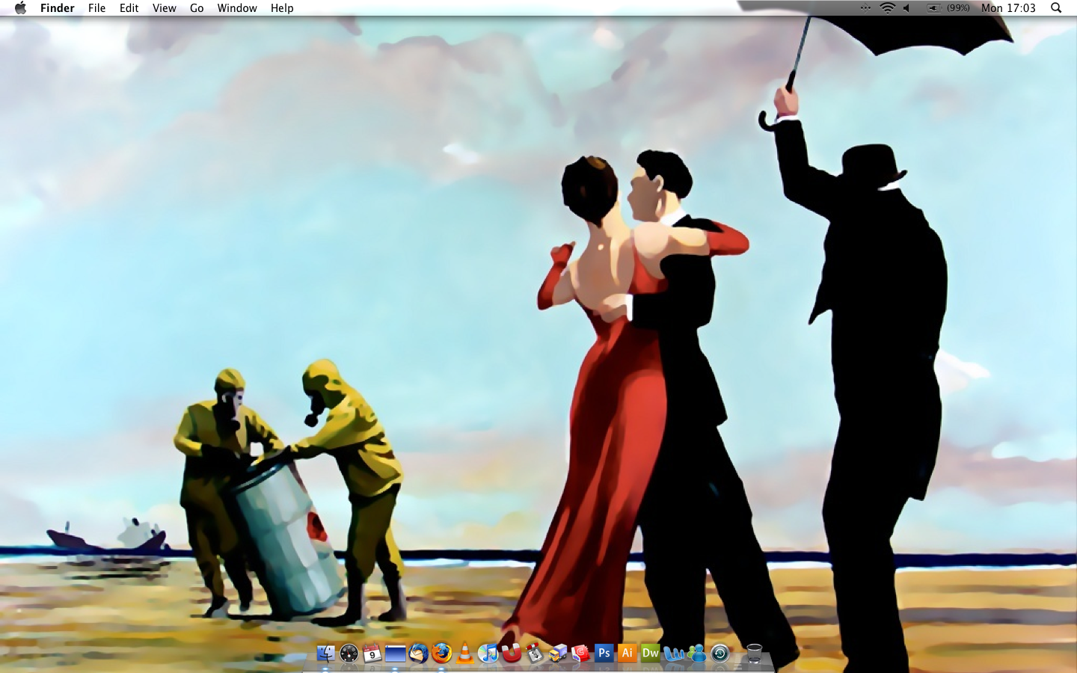Open the Messenger buddies icon in Dock
This screenshot has width=1077, height=673.
697,654
